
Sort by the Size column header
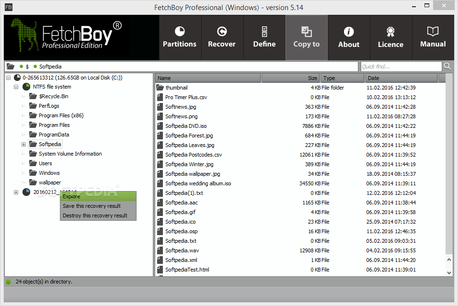(291, 78)
